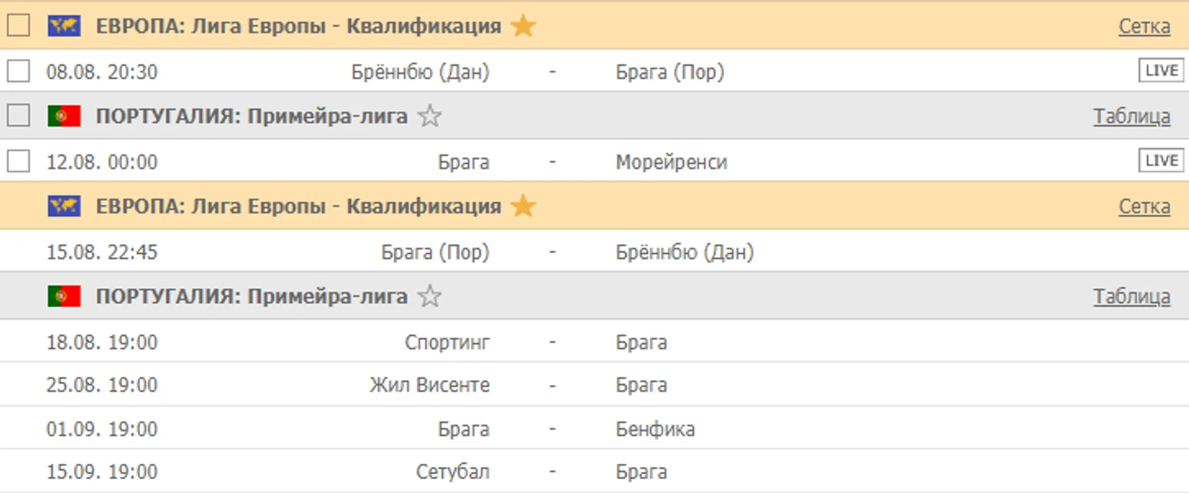Viewport: 1189px width, 493px height.
Task: Tick the checkbox in top Лига Европы header
Action: [19, 26]
